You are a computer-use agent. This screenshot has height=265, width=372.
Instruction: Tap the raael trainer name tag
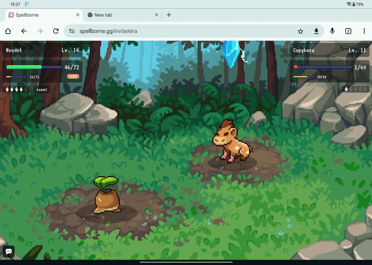tap(42, 90)
